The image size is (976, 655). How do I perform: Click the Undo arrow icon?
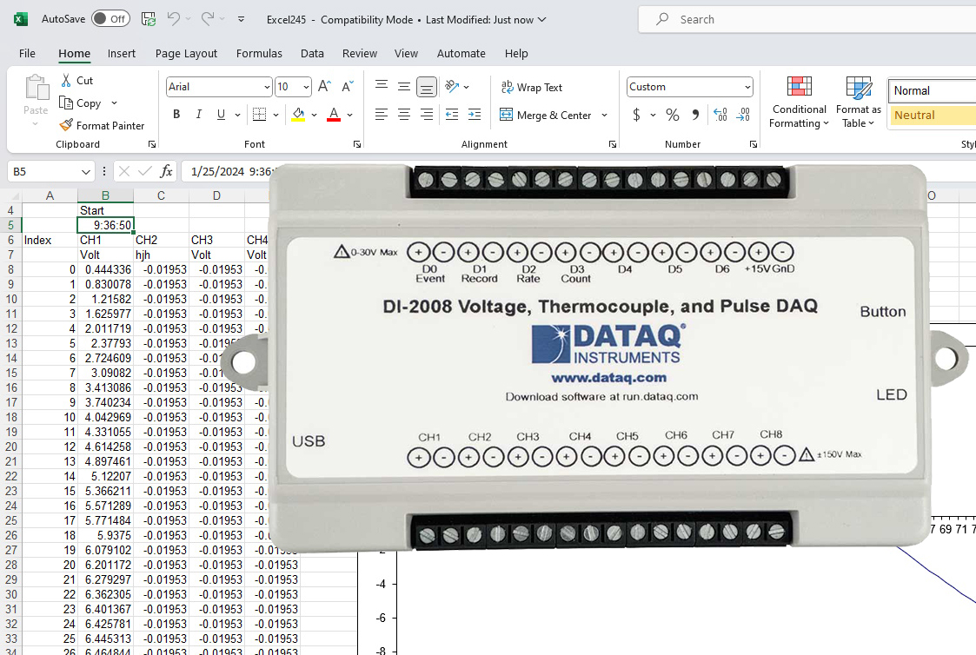(x=174, y=18)
